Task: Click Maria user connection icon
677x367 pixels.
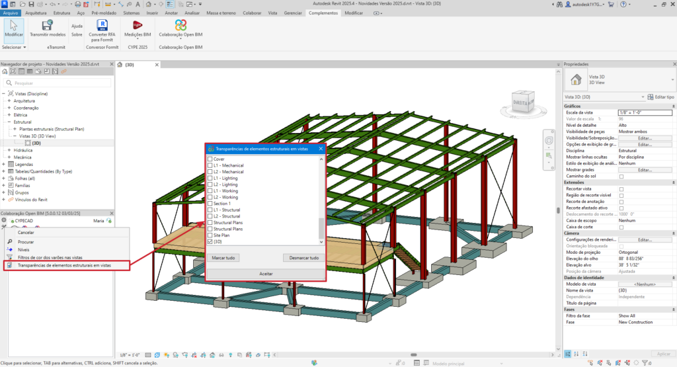Action: point(109,221)
